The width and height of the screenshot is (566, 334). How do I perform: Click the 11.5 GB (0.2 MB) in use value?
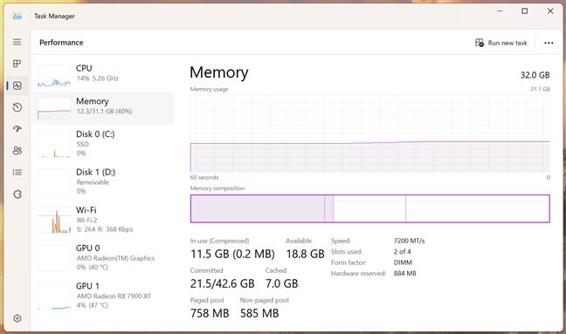232,254
